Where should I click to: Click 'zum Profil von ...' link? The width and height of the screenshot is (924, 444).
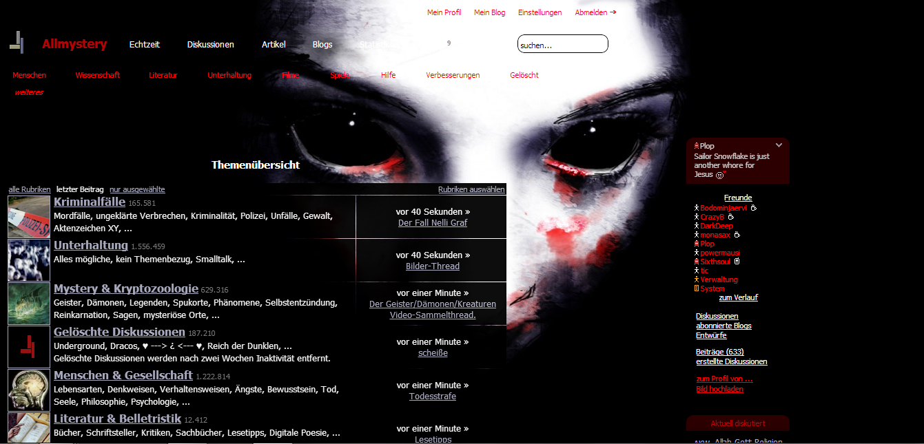pyautogui.click(x=724, y=379)
